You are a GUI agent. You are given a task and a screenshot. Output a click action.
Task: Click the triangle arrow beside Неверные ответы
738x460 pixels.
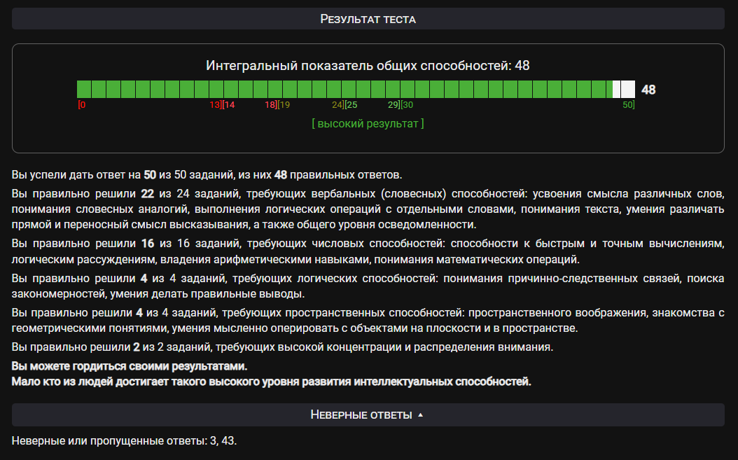tap(420, 415)
